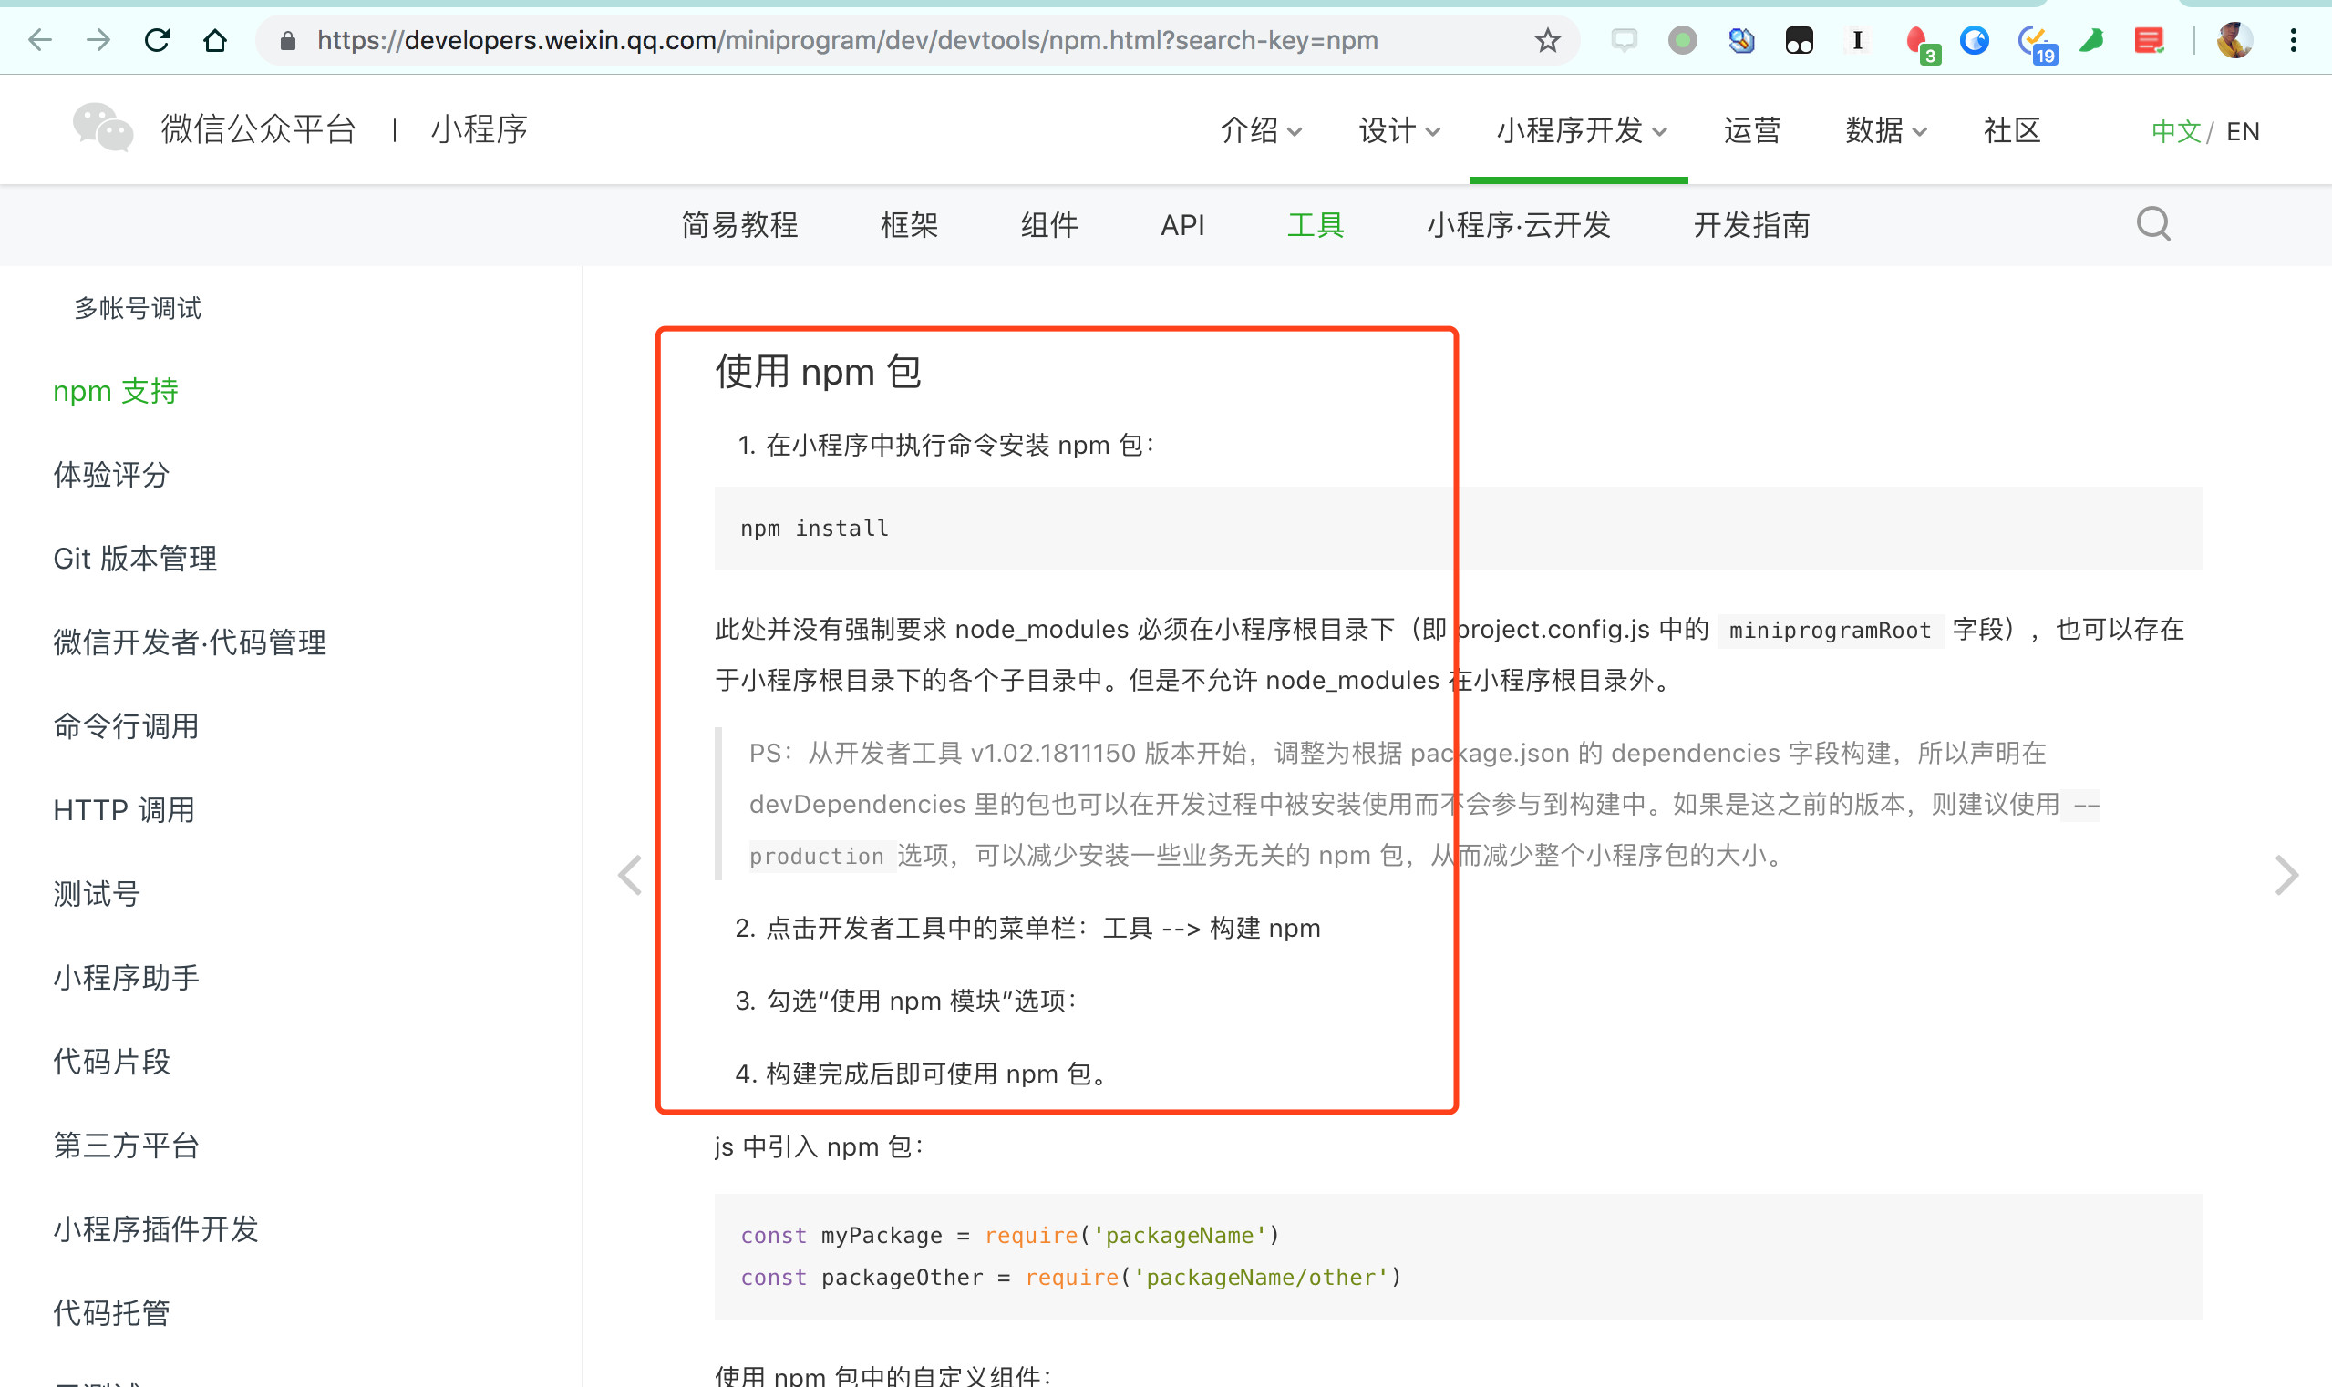Click the blue pencil extension icon
This screenshot has height=1387, width=2332.
[1741, 40]
